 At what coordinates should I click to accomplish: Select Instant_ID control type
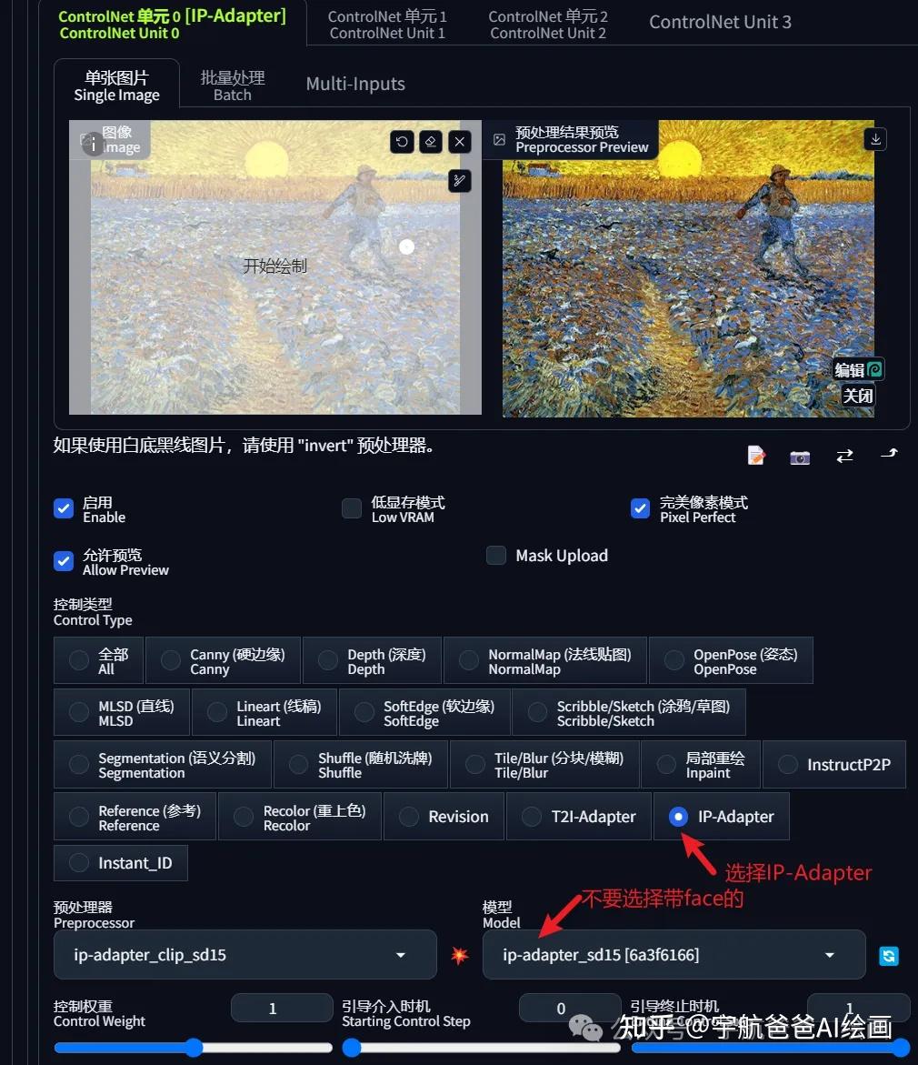pos(121,862)
